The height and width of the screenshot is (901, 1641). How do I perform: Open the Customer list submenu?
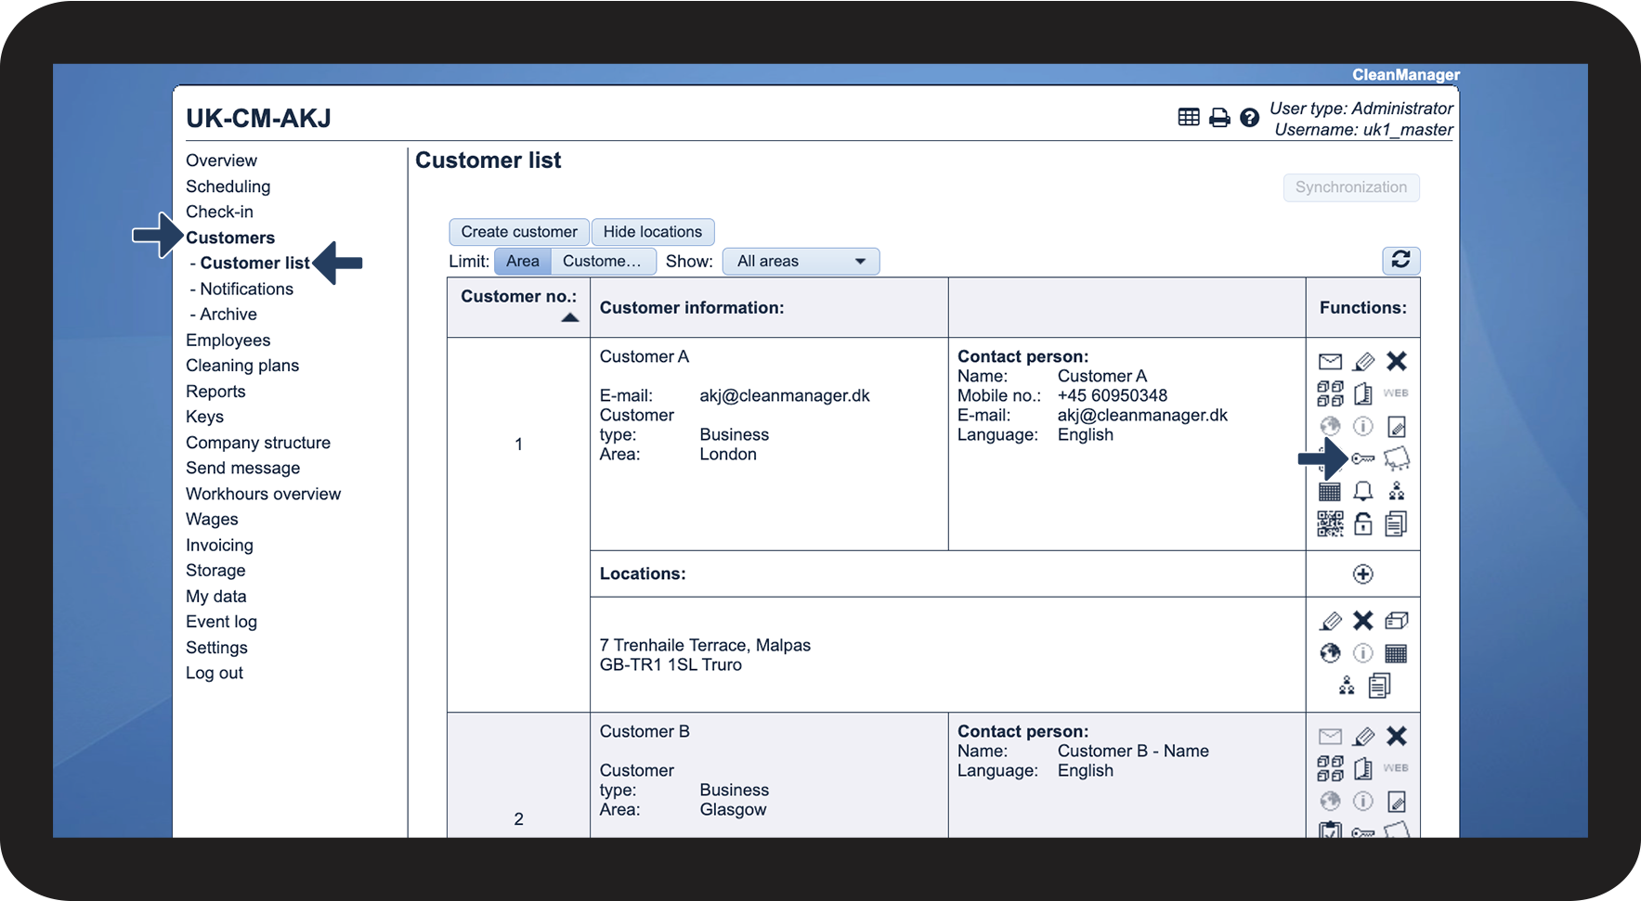coord(254,263)
